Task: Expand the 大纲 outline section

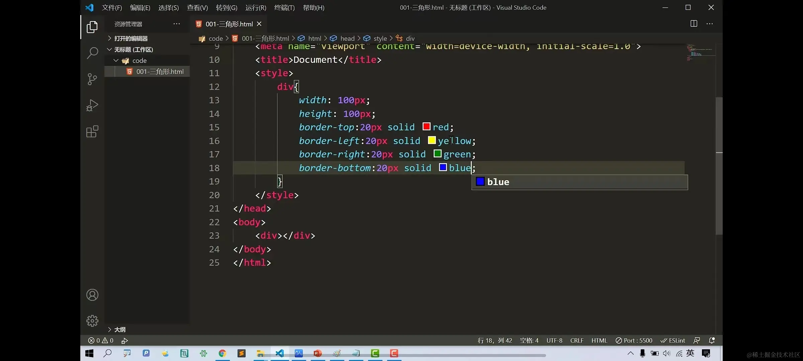Action: pos(119,330)
